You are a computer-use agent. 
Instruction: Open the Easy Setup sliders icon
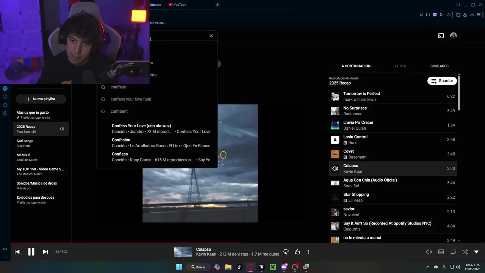click(x=479, y=15)
